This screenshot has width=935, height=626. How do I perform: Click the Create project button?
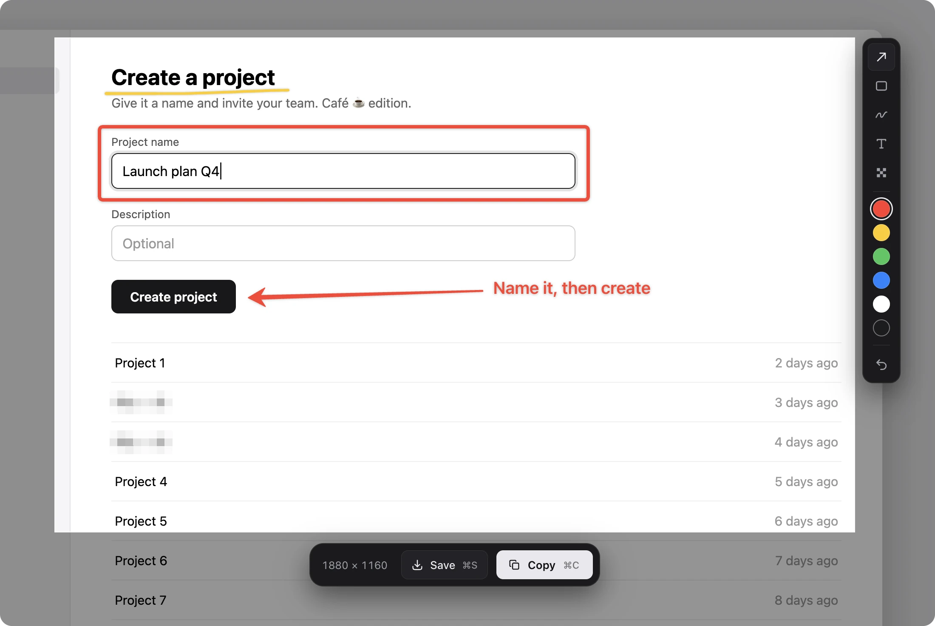[173, 296]
